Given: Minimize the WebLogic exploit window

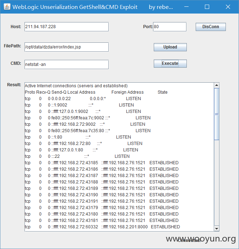Looking at the screenshot, I should coord(186,7).
